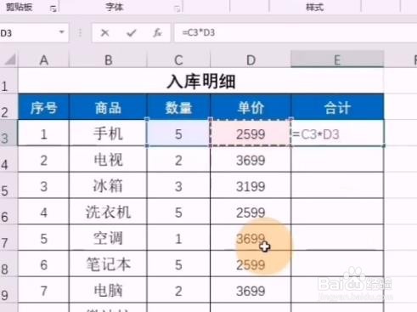Select row 4 header
The image size is (417, 312).
coord(8,159)
